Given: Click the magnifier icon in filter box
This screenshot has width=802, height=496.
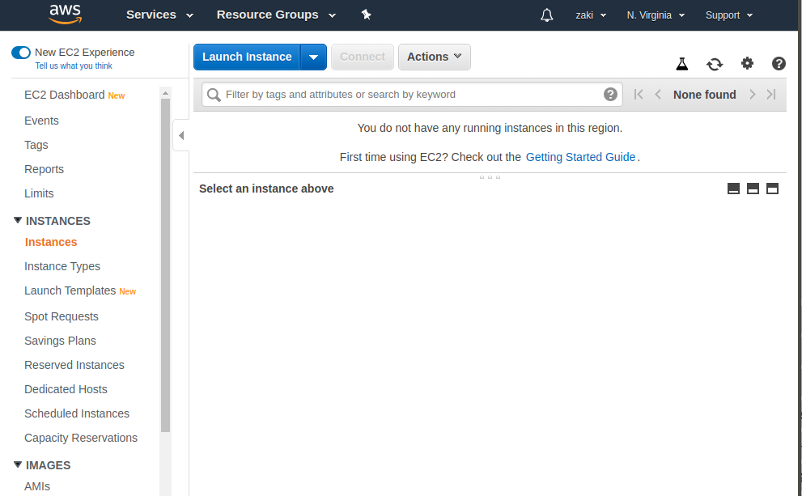Looking at the screenshot, I should [x=214, y=95].
